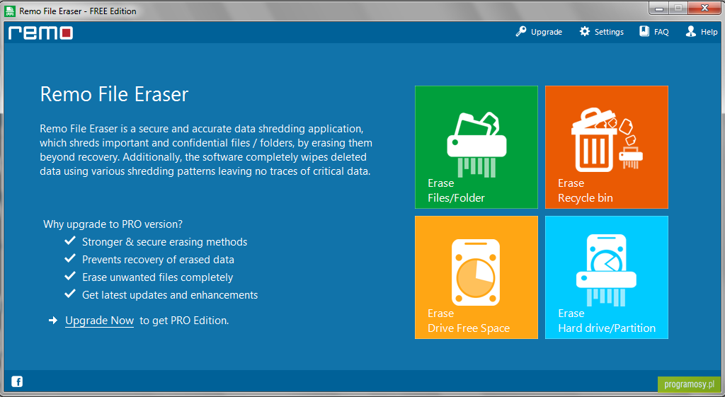Image resolution: width=725 pixels, height=397 pixels.
Task: Click the Settings gear icon
Action: 585,31
